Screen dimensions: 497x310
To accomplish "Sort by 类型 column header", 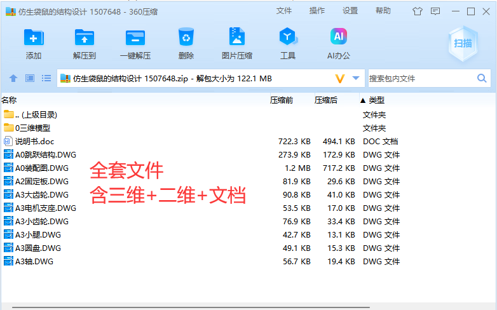I will 376,100.
